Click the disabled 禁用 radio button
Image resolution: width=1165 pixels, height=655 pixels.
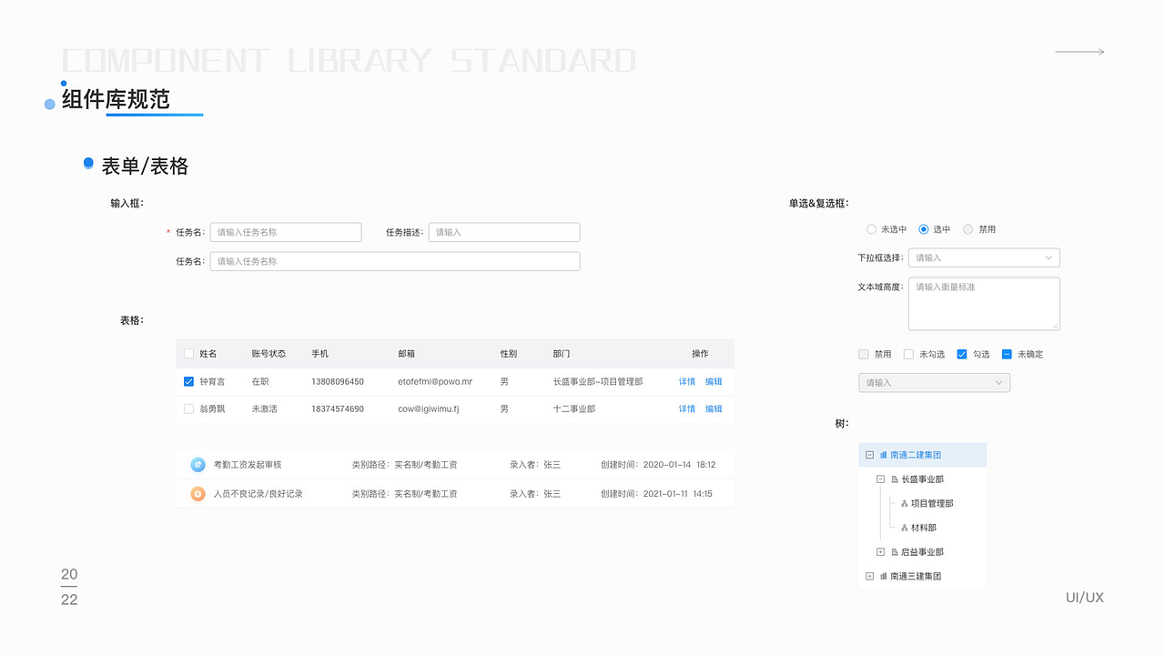967,229
